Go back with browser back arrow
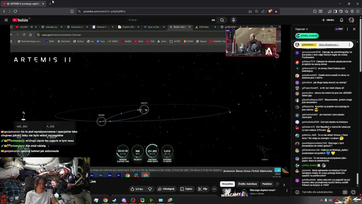The width and height of the screenshot is (362, 204). pos(4,11)
